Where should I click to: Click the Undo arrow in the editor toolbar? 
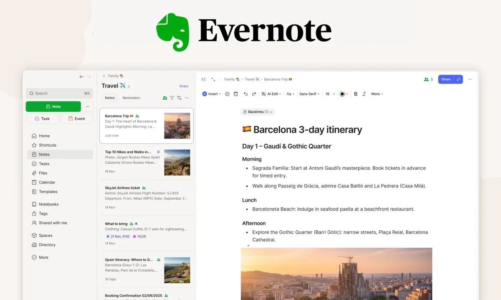point(245,94)
